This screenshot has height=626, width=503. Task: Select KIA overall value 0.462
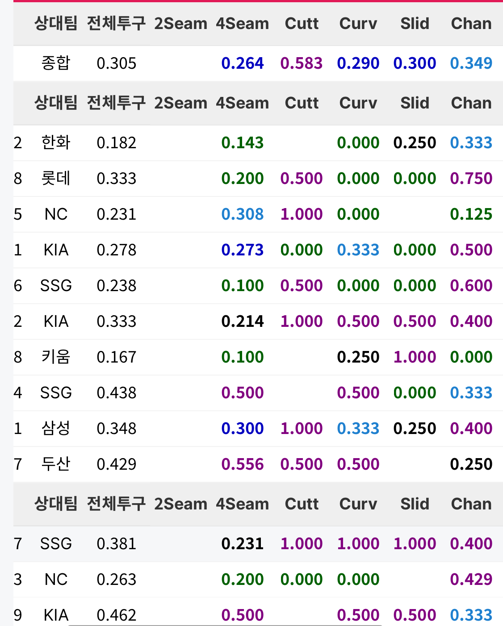(116, 615)
